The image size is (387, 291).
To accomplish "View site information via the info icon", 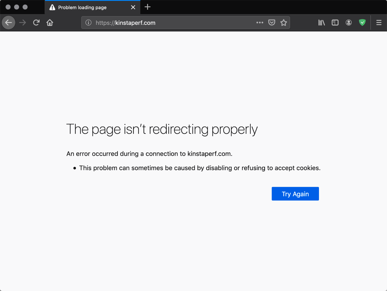I will pos(88,22).
